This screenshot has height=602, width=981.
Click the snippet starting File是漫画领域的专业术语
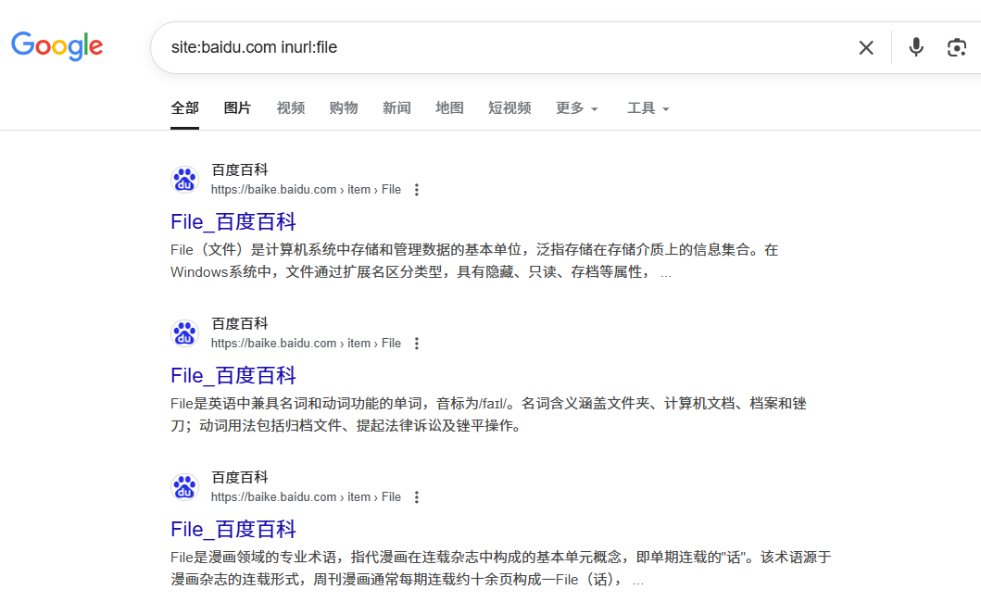click(500, 569)
